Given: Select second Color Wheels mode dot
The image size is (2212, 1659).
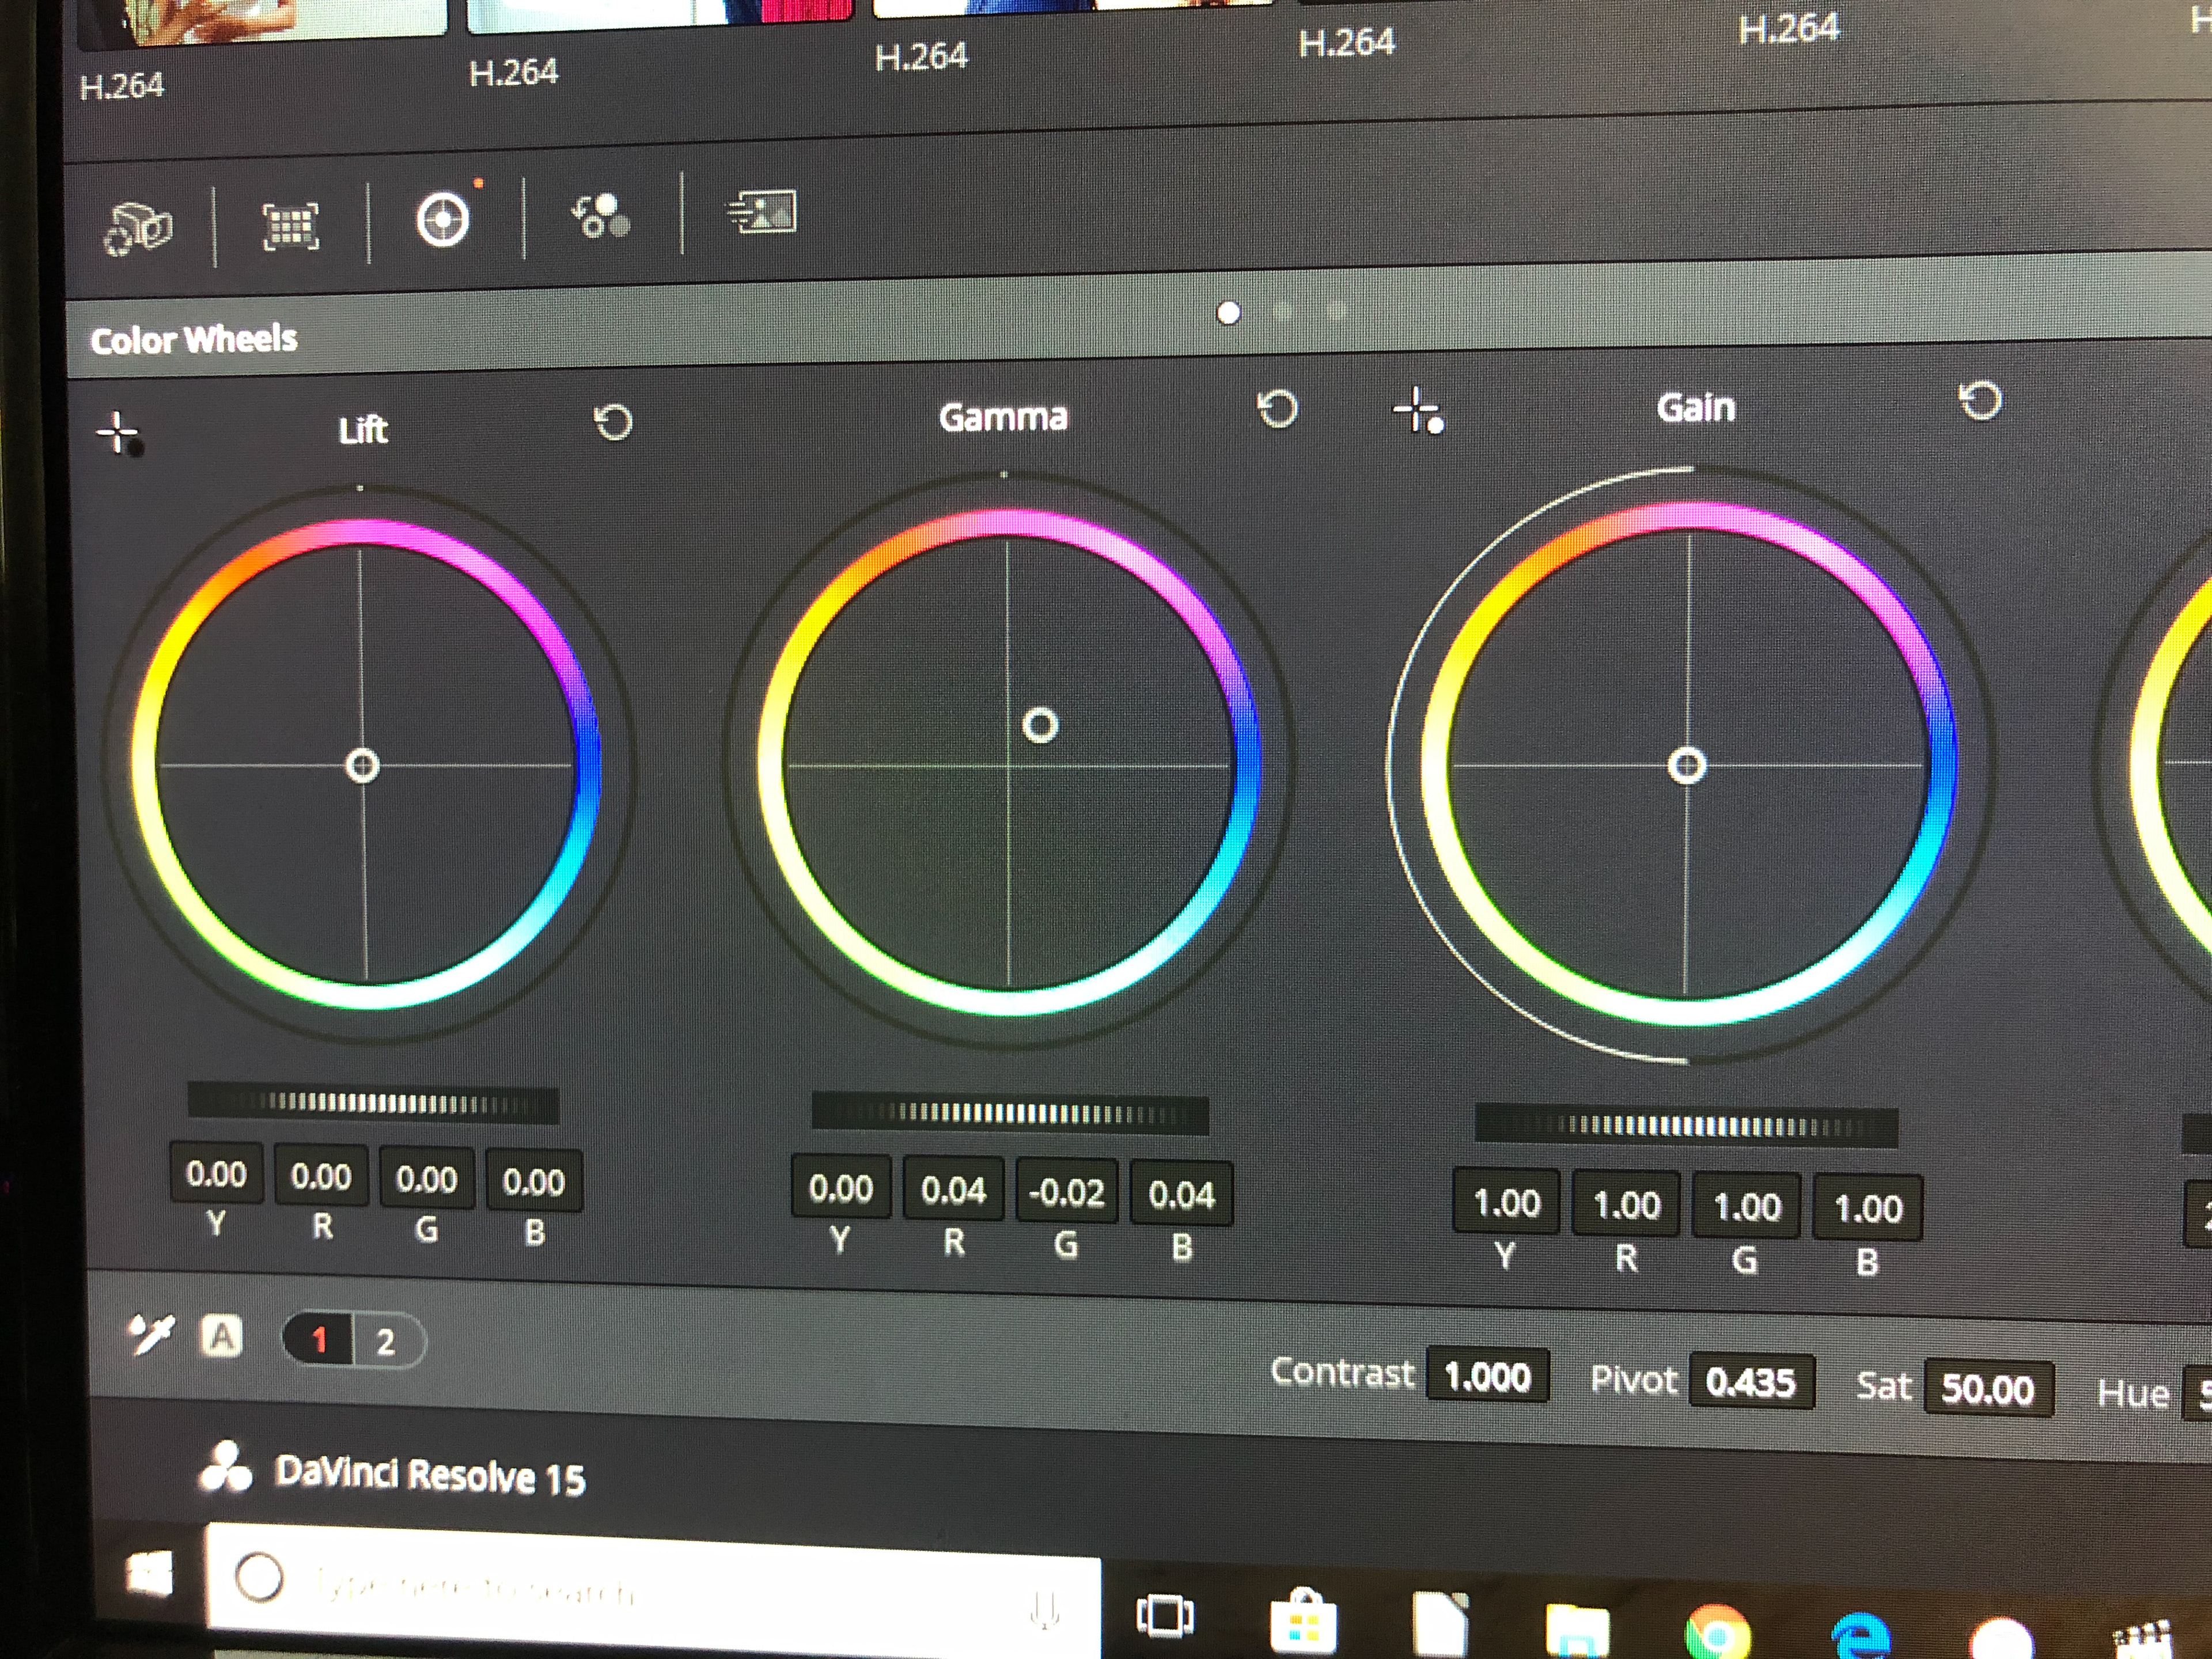Looking at the screenshot, I should pyautogui.click(x=1283, y=312).
